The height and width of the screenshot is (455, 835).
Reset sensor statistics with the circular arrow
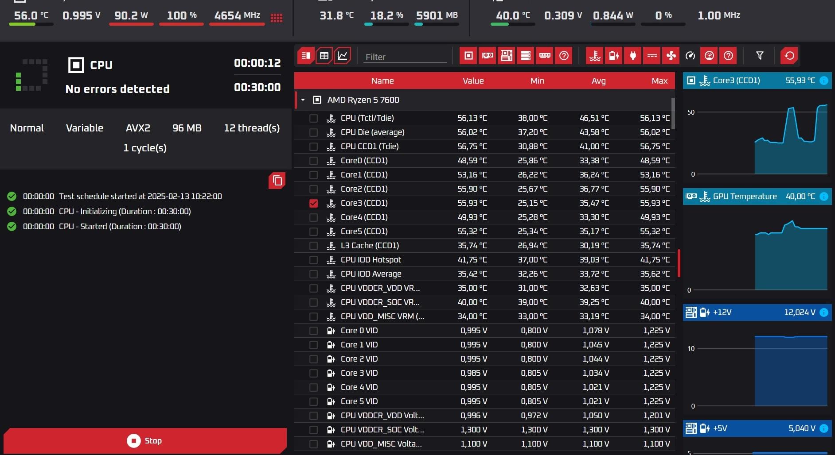789,56
